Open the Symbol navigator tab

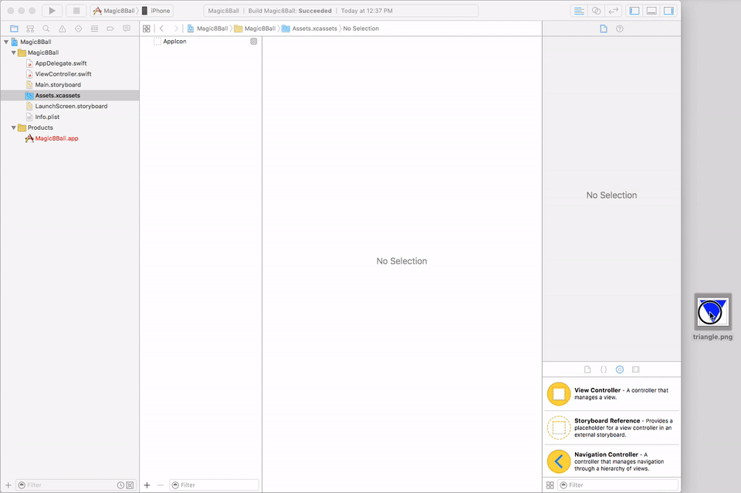tap(30, 29)
